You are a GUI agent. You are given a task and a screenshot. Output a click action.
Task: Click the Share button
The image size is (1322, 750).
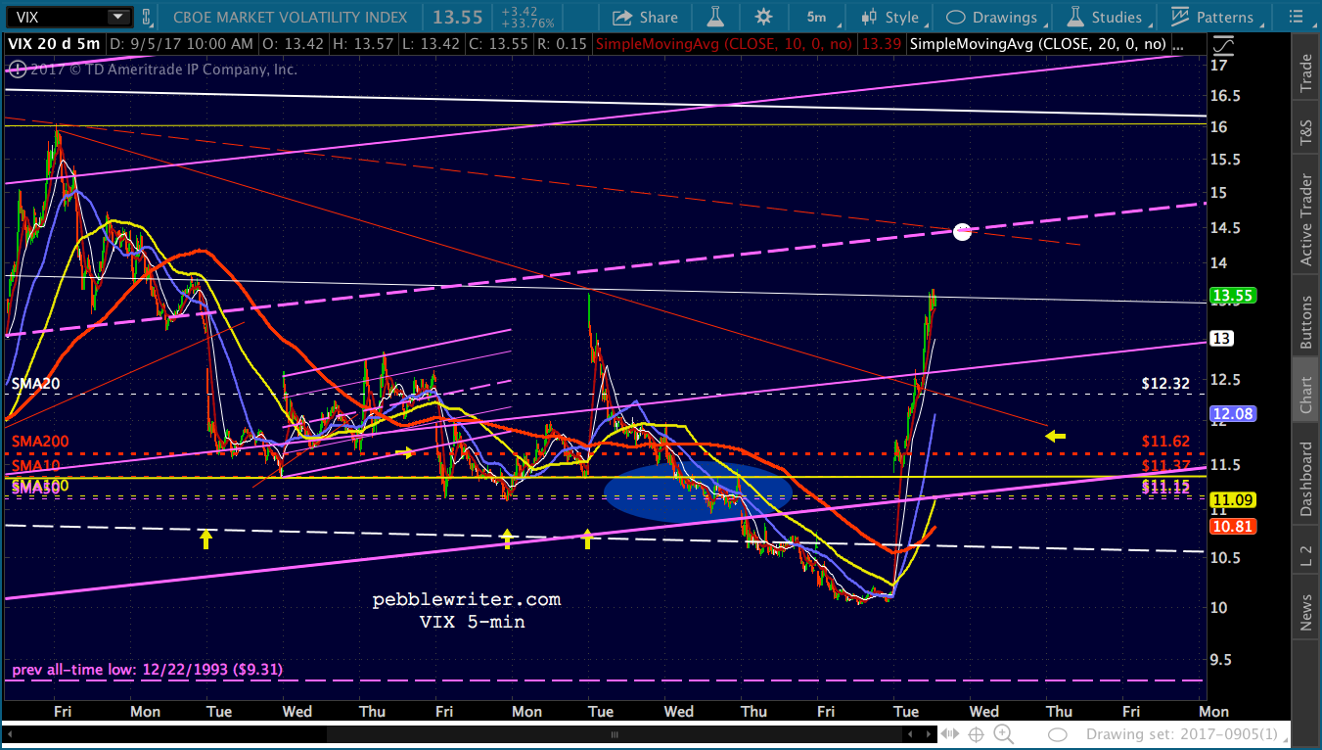click(646, 17)
